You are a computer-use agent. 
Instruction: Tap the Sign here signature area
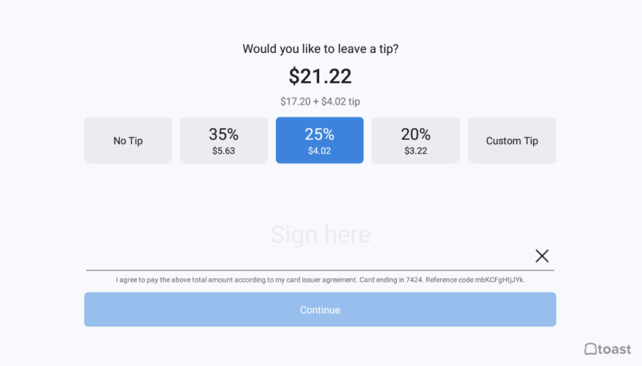click(x=320, y=235)
